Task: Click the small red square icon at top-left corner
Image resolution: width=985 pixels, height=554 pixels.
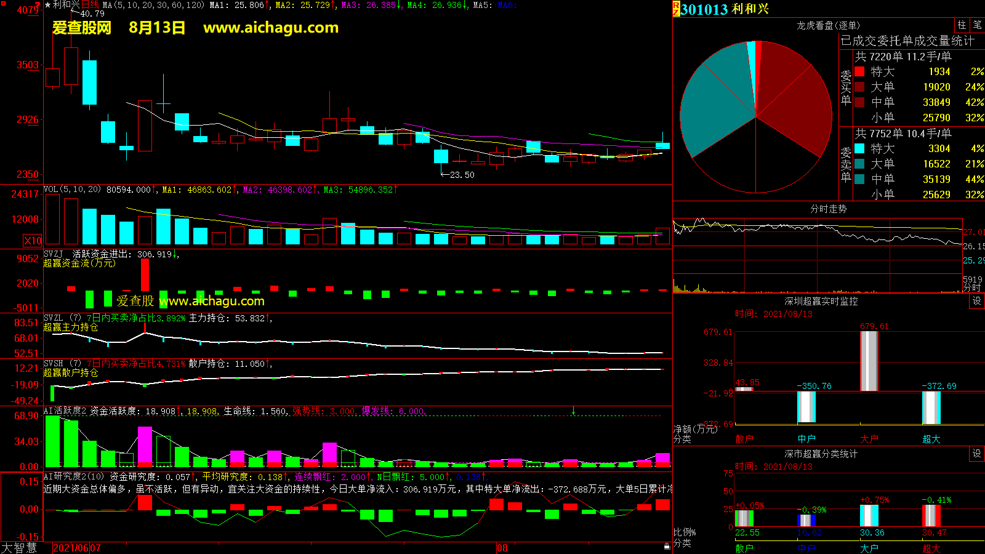Action: pos(2,2)
